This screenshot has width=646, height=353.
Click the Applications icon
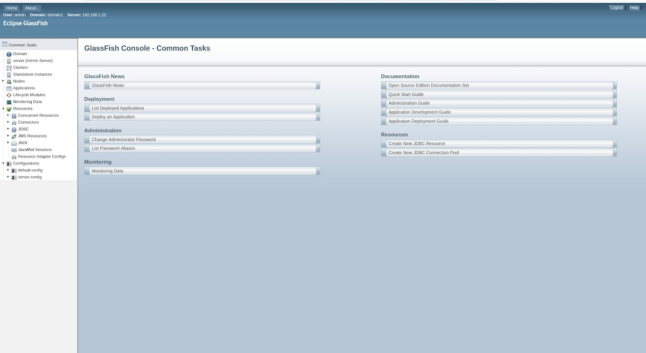[x=8, y=88]
